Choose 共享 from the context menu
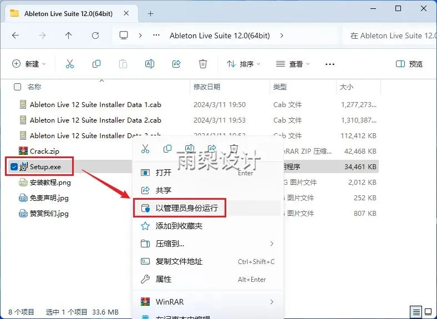The height and width of the screenshot is (319, 437). click(x=207, y=190)
